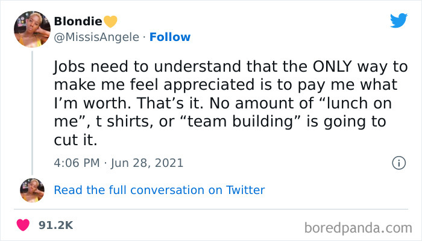This screenshot has height=241, width=422.
Task: Open the tweet info icon
Action: click(398, 163)
